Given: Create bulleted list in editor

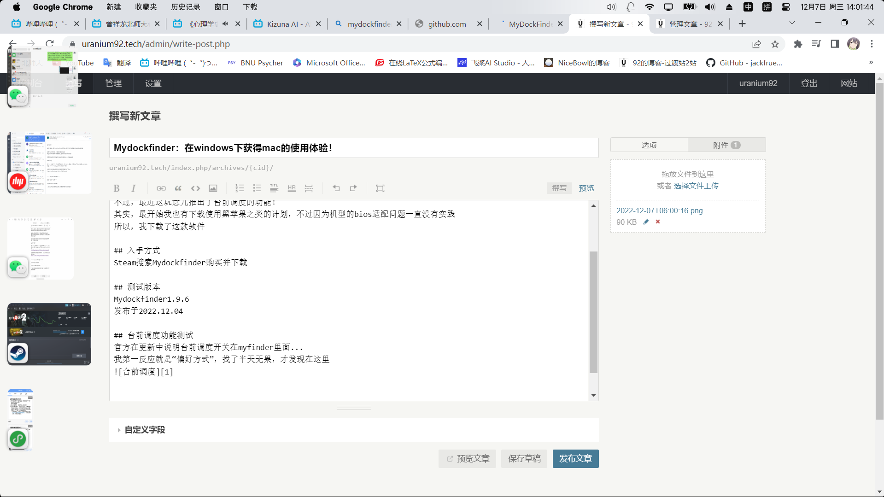Looking at the screenshot, I should pyautogui.click(x=257, y=188).
